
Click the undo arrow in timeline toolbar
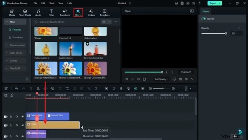(x=16, y=88)
